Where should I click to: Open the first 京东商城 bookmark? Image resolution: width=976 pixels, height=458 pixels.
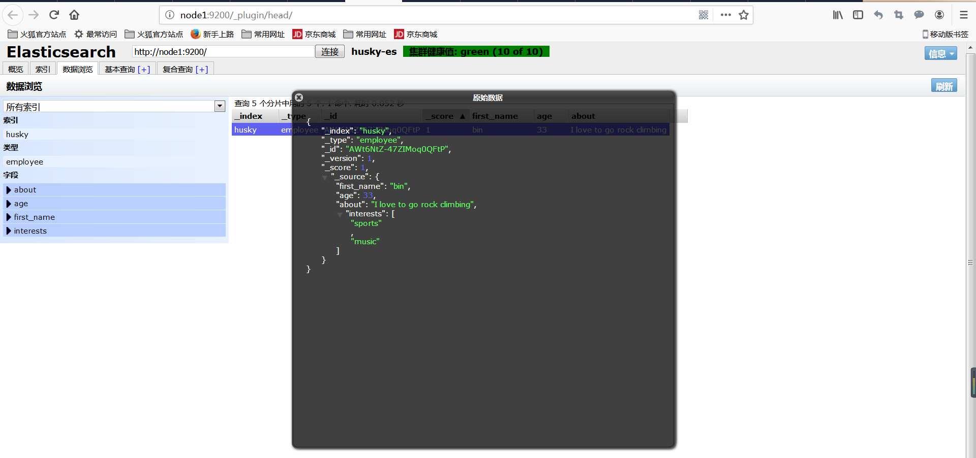(314, 34)
